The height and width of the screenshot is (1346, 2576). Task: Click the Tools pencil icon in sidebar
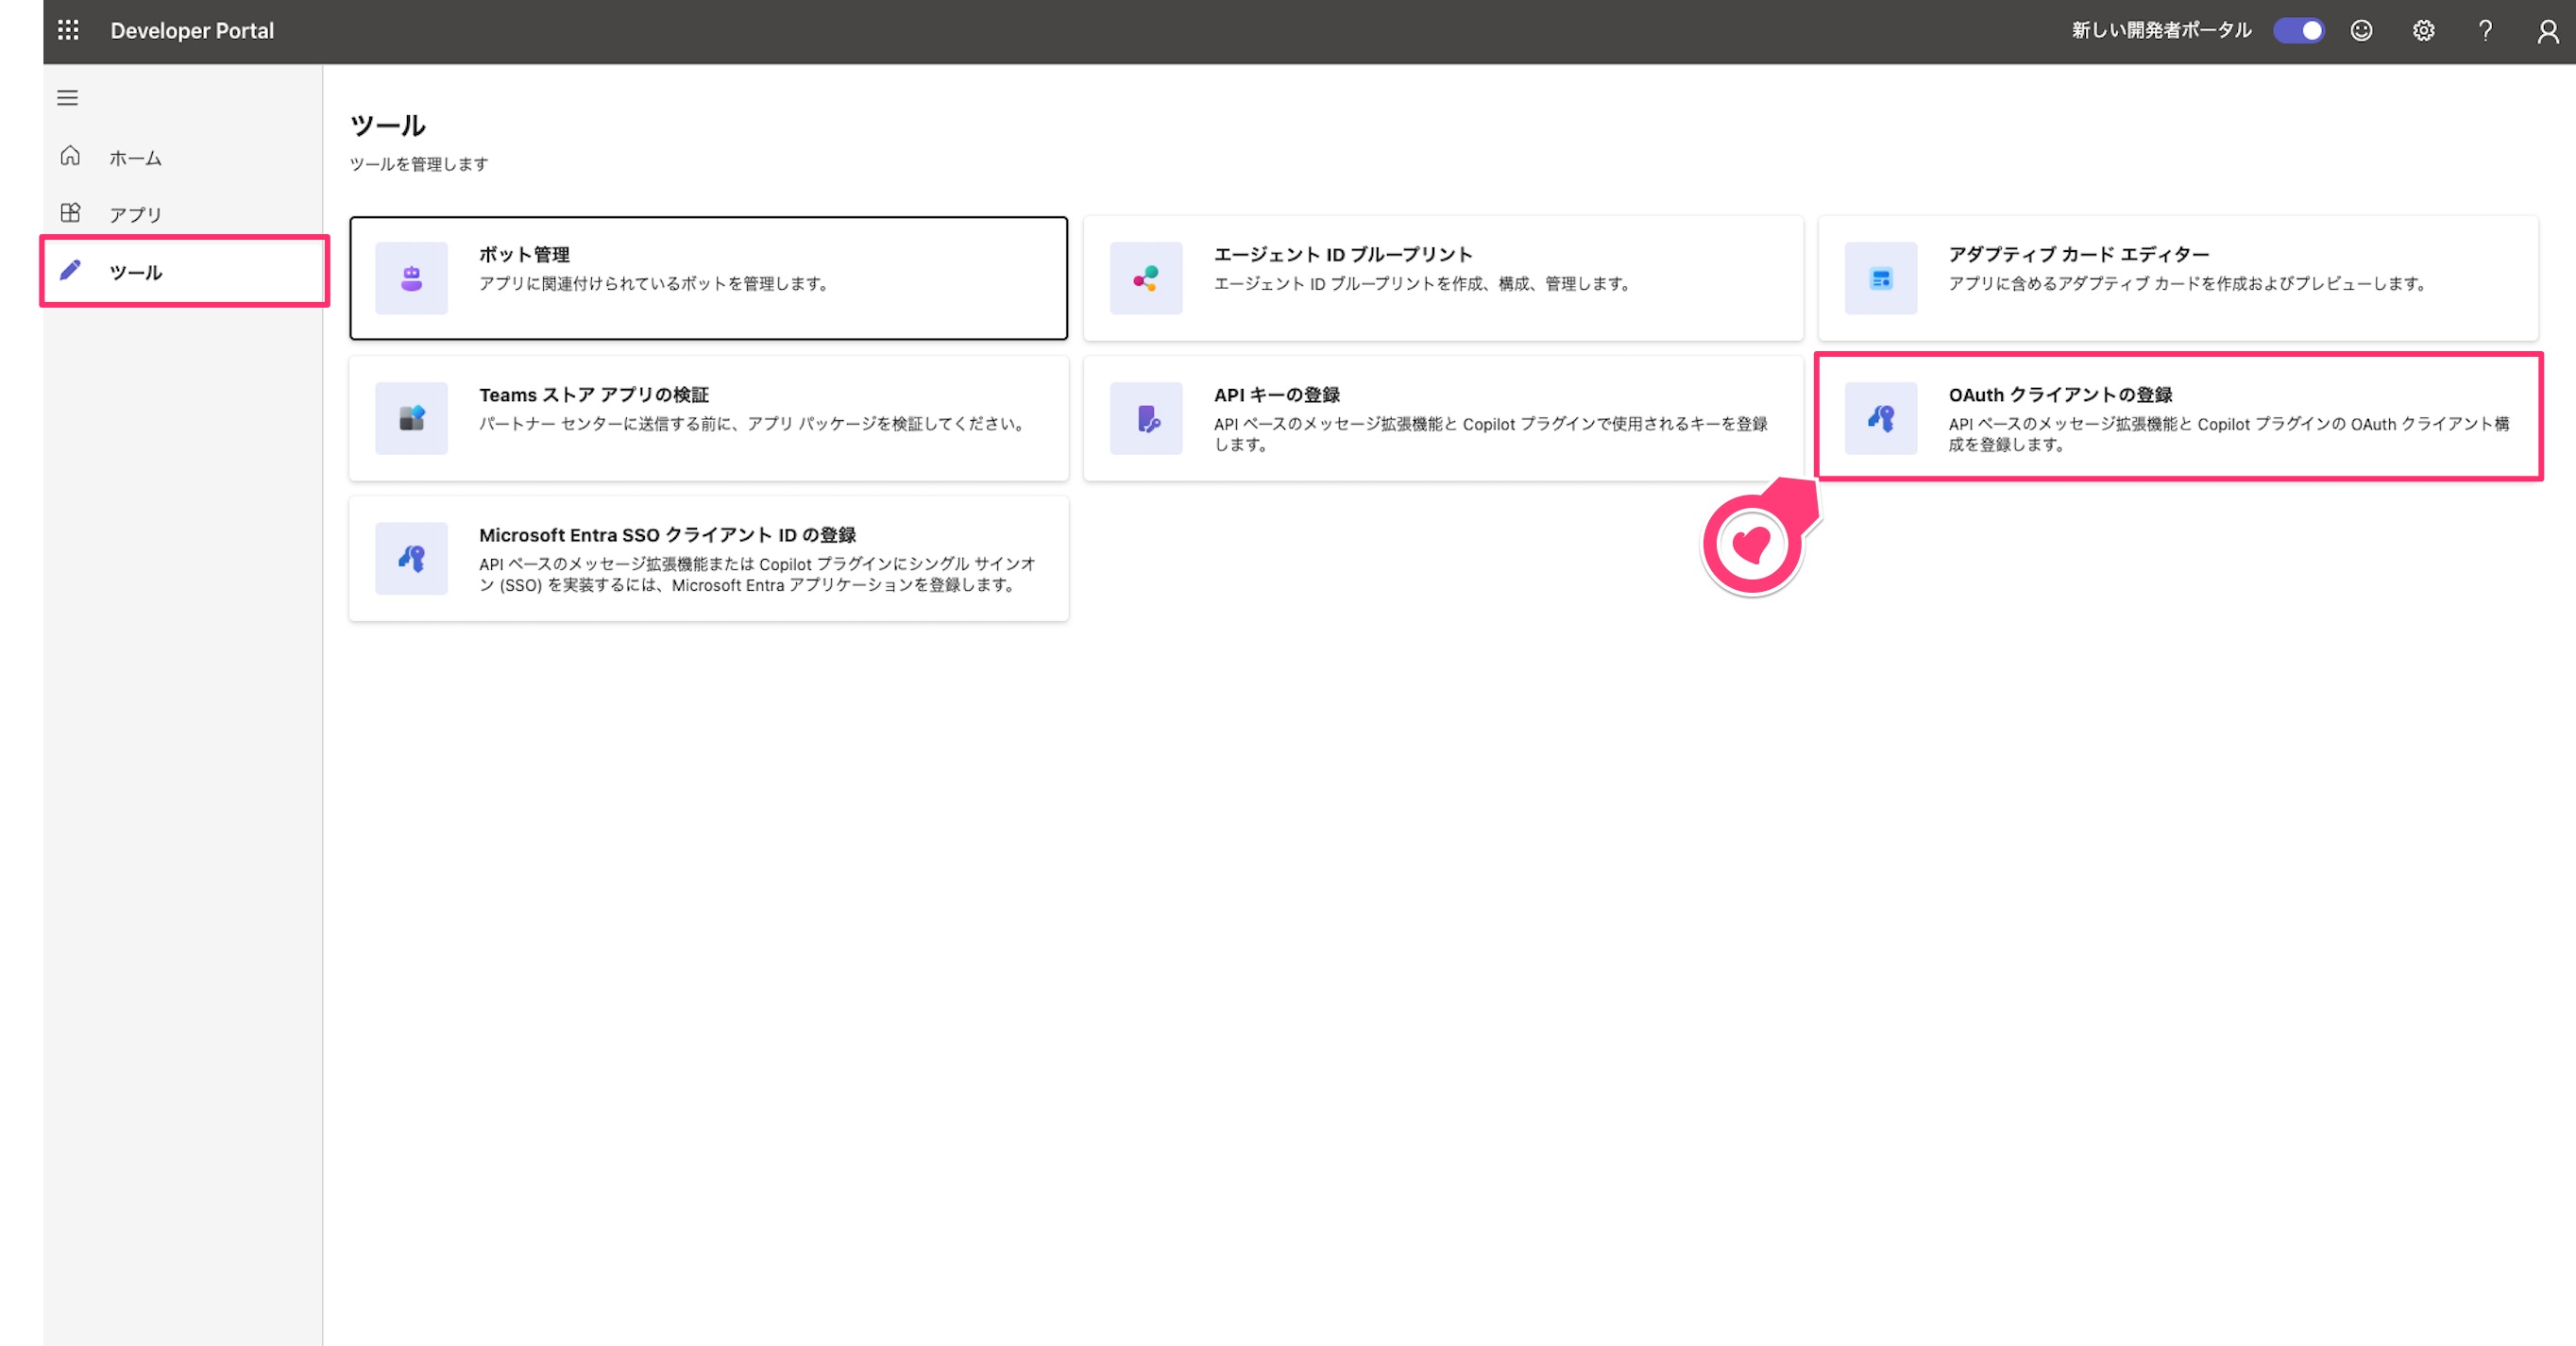[70, 271]
